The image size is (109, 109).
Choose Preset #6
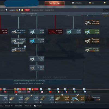28,106
